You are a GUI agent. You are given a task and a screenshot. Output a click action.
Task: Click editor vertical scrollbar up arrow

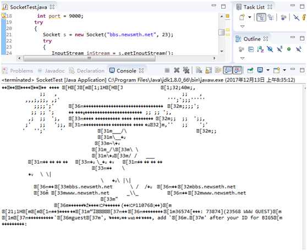pos(222,16)
